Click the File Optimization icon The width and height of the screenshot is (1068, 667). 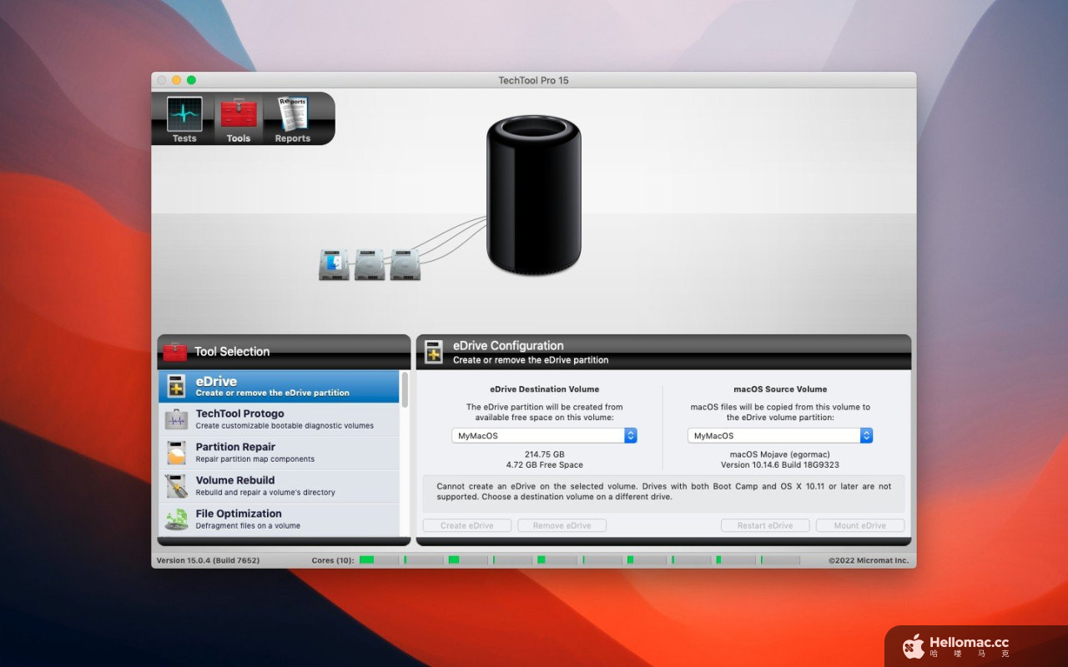click(x=176, y=519)
